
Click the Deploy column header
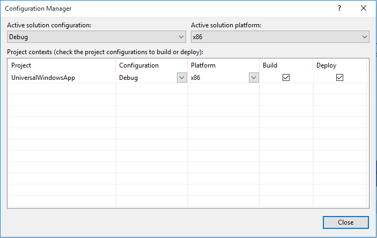tap(326, 65)
